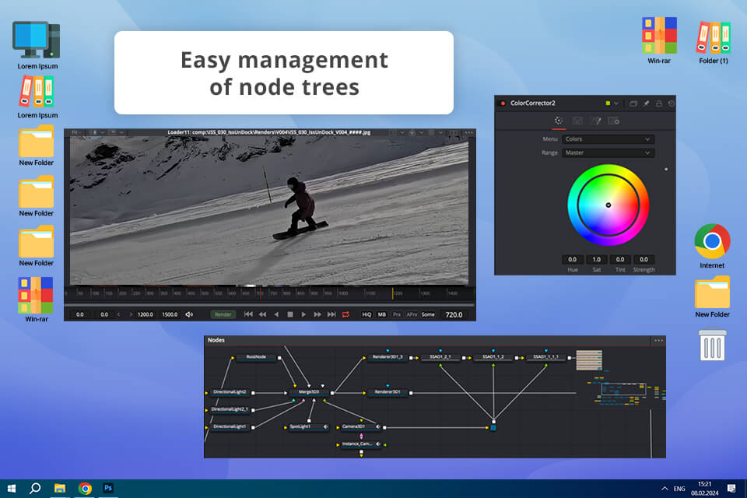Click the Some render selection button
This screenshot has height=498, width=747.
coord(428,314)
